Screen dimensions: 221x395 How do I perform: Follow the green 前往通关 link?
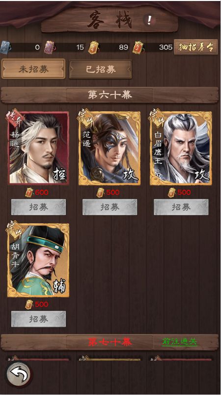(x=180, y=341)
